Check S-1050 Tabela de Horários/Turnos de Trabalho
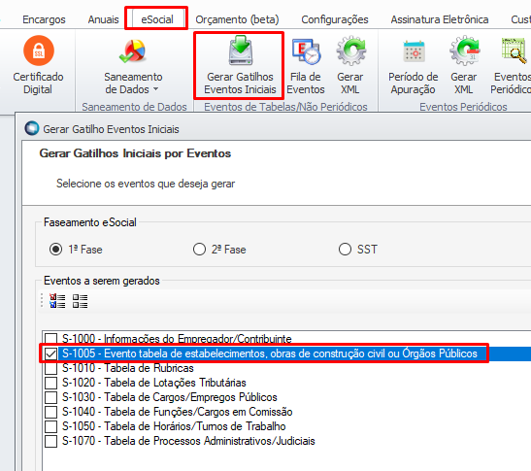 51,426
